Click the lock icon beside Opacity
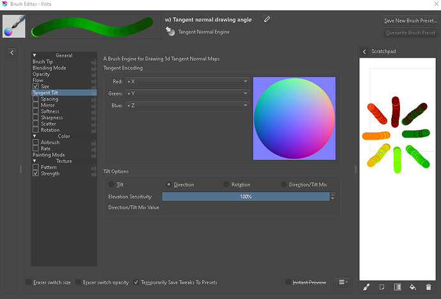Image resolution: width=441 pixels, height=299 pixels. point(94,74)
